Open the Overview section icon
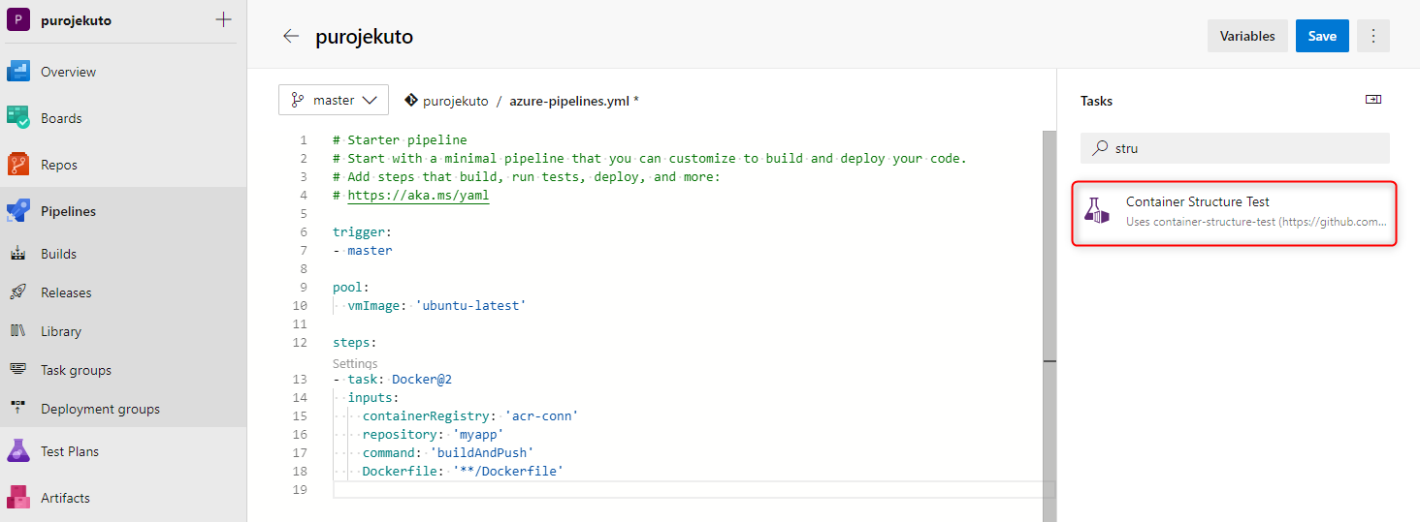1420x522 pixels. pos(19,72)
